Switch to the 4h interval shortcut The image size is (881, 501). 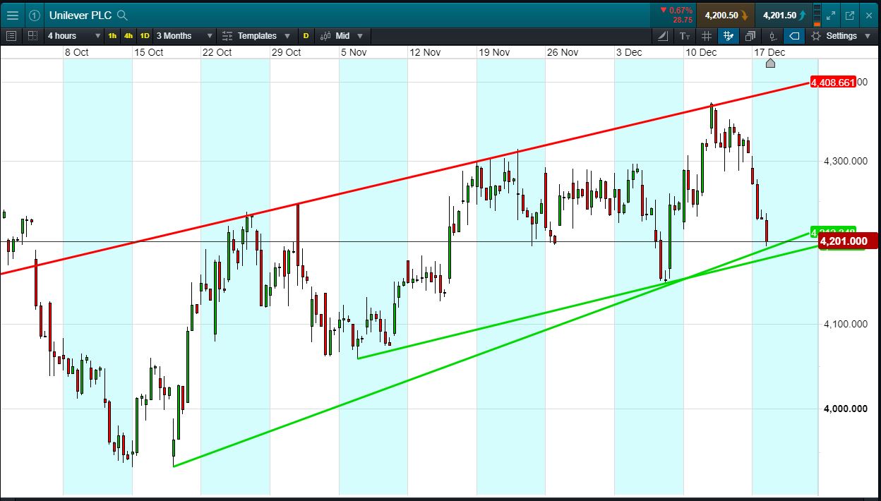pyautogui.click(x=128, y=35)
